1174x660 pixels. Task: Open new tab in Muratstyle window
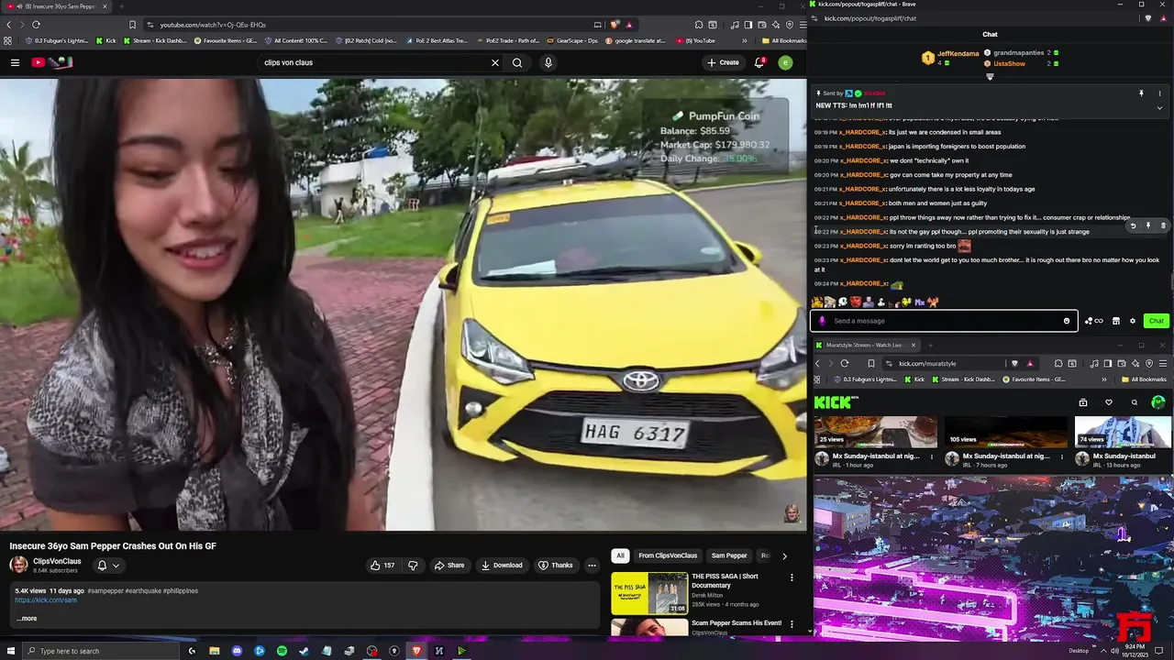coord(930,345)
